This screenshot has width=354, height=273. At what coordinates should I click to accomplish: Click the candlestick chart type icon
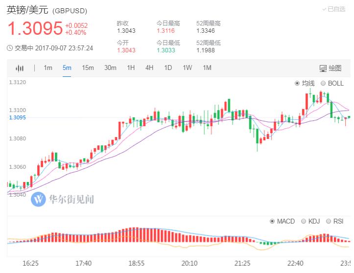point(20,68)
